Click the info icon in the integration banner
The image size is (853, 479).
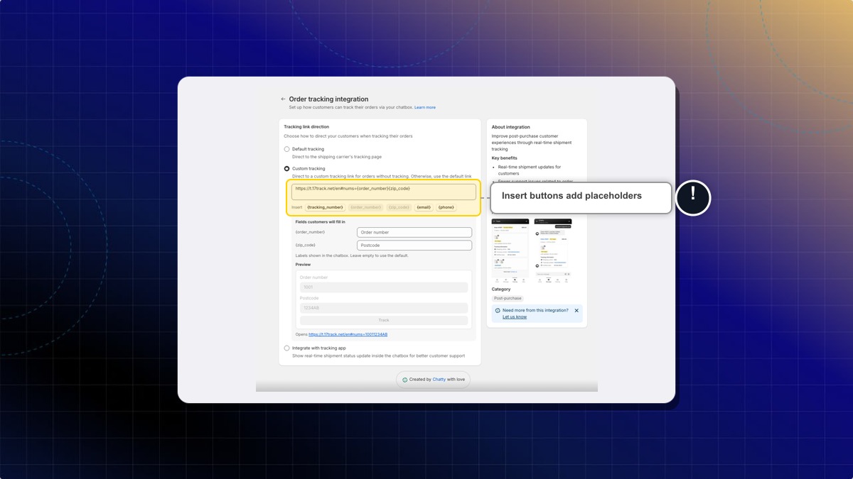497,311
